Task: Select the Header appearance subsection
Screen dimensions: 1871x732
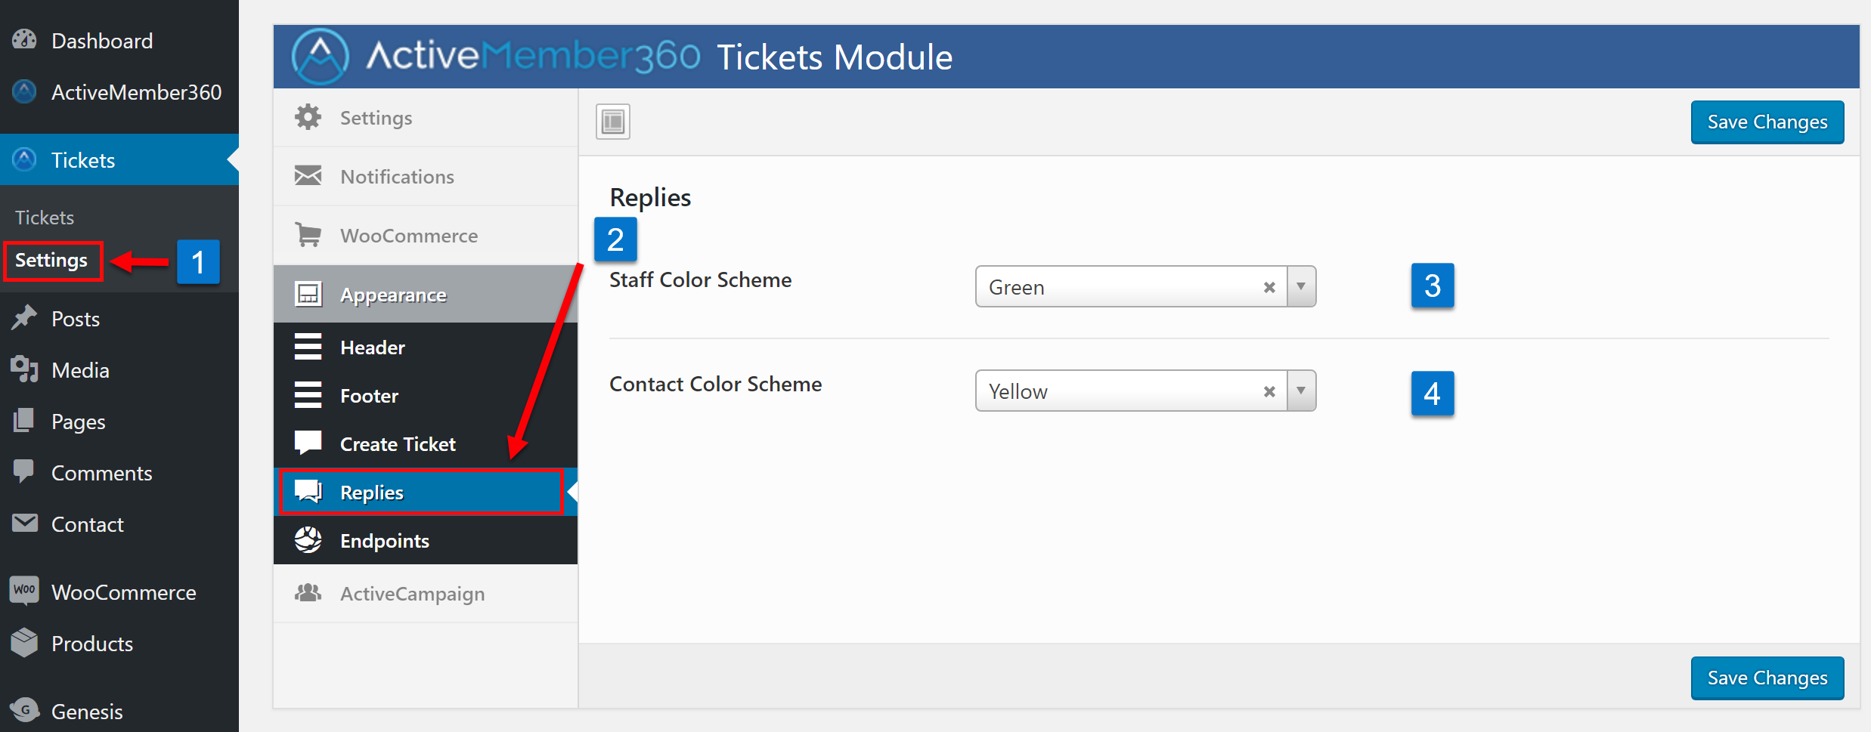Action: point(426,347)
